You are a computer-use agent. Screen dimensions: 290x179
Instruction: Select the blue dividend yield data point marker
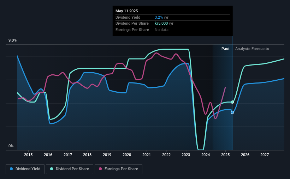pyautogui.click(x=232, y=112)
